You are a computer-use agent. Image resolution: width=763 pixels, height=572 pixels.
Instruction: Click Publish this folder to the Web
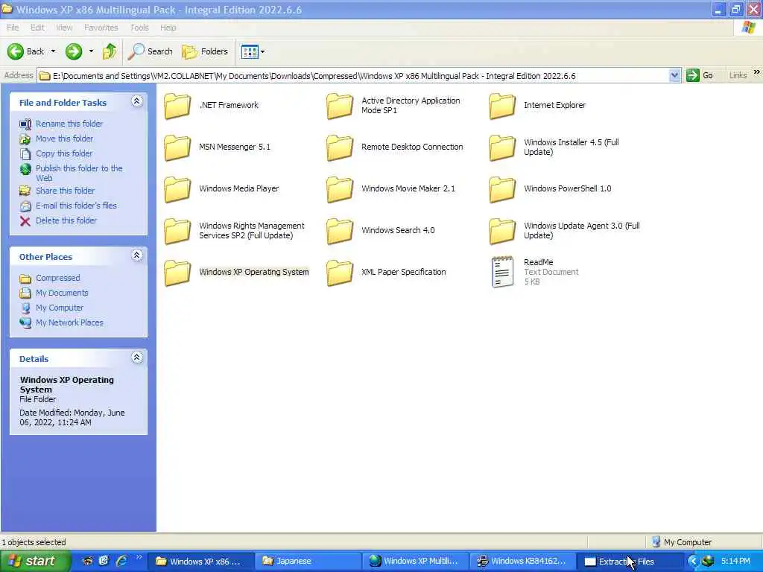point(79,173)
